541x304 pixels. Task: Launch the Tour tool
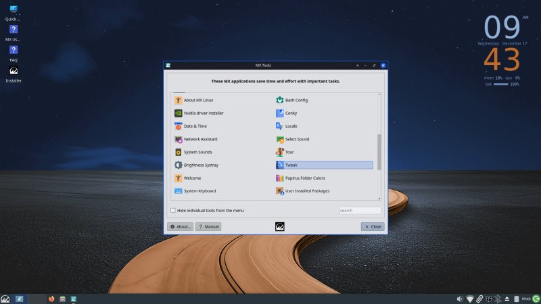point(285,152)
